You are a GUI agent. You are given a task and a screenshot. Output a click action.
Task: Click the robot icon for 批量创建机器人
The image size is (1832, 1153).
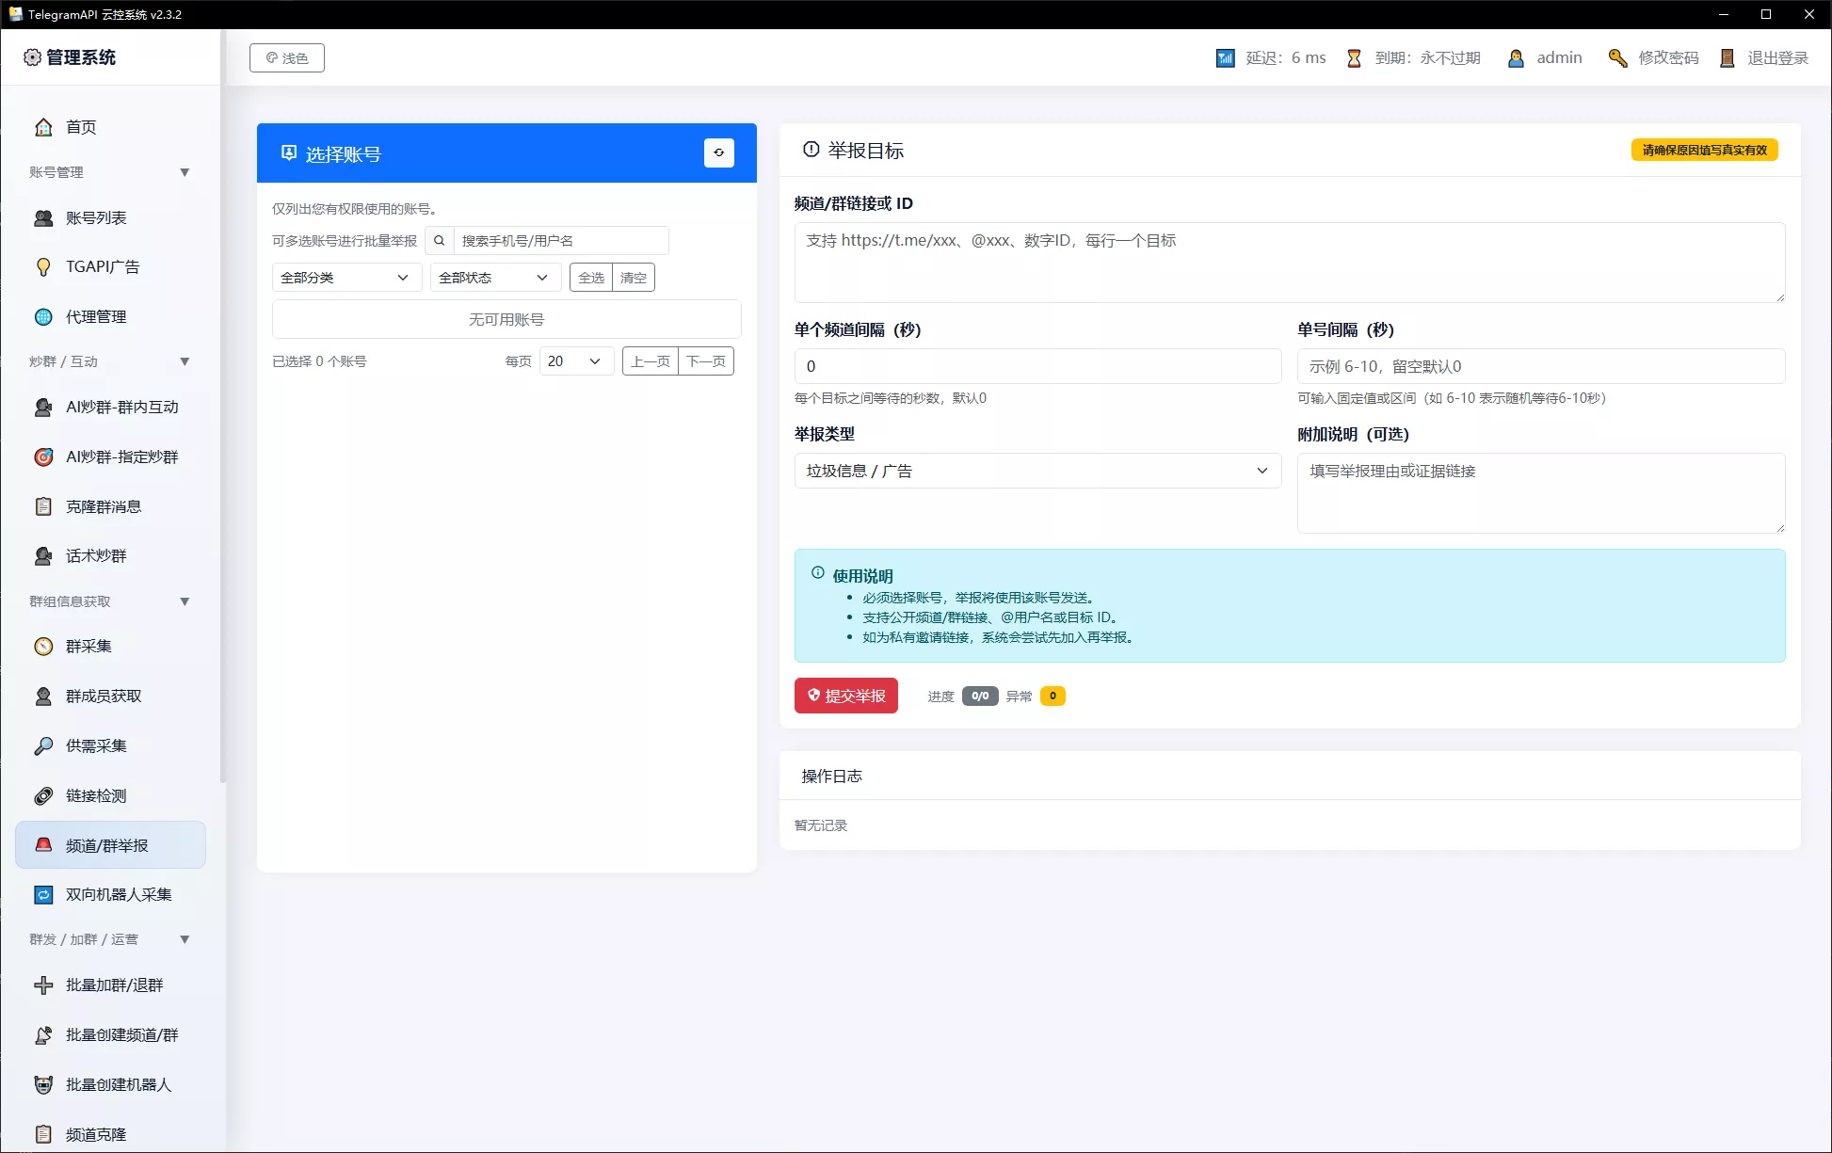[43, 1085]
